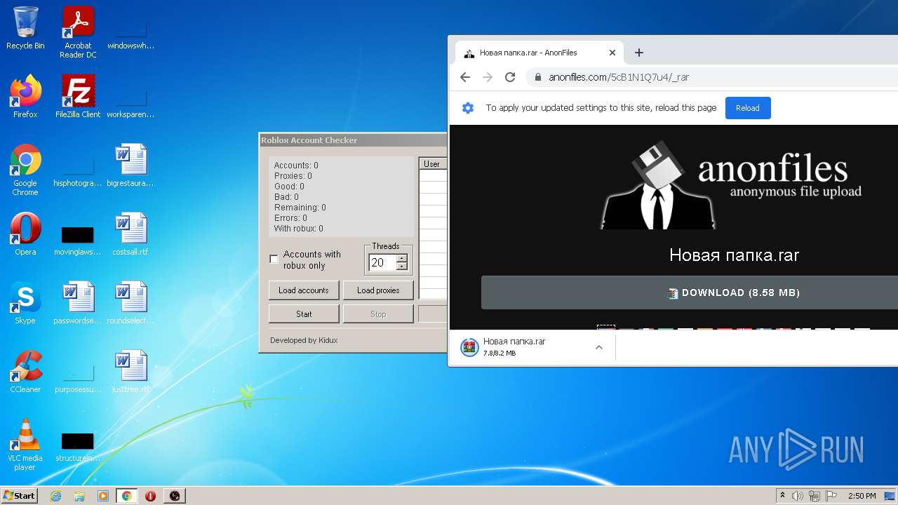This screenshot has width=898, height=505.
Task: Expand options for downloaded Новая папка.rar
Action: click(599, 347)
